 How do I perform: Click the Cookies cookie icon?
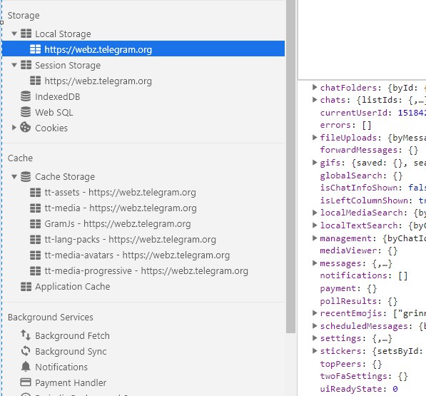(x=26, y=128)
